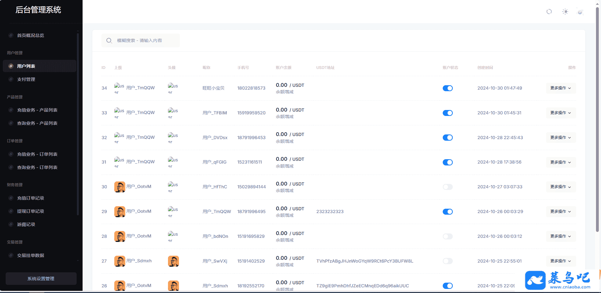Open 支付管理 in the sidebar

point(26,79)
